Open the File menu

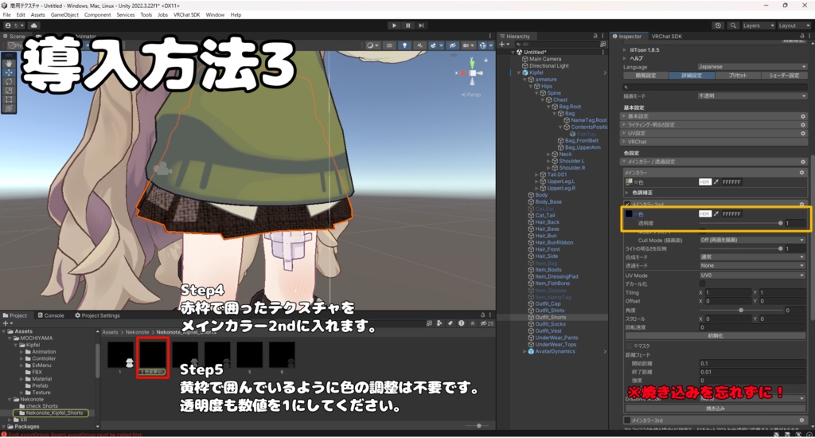click(6, 15)
